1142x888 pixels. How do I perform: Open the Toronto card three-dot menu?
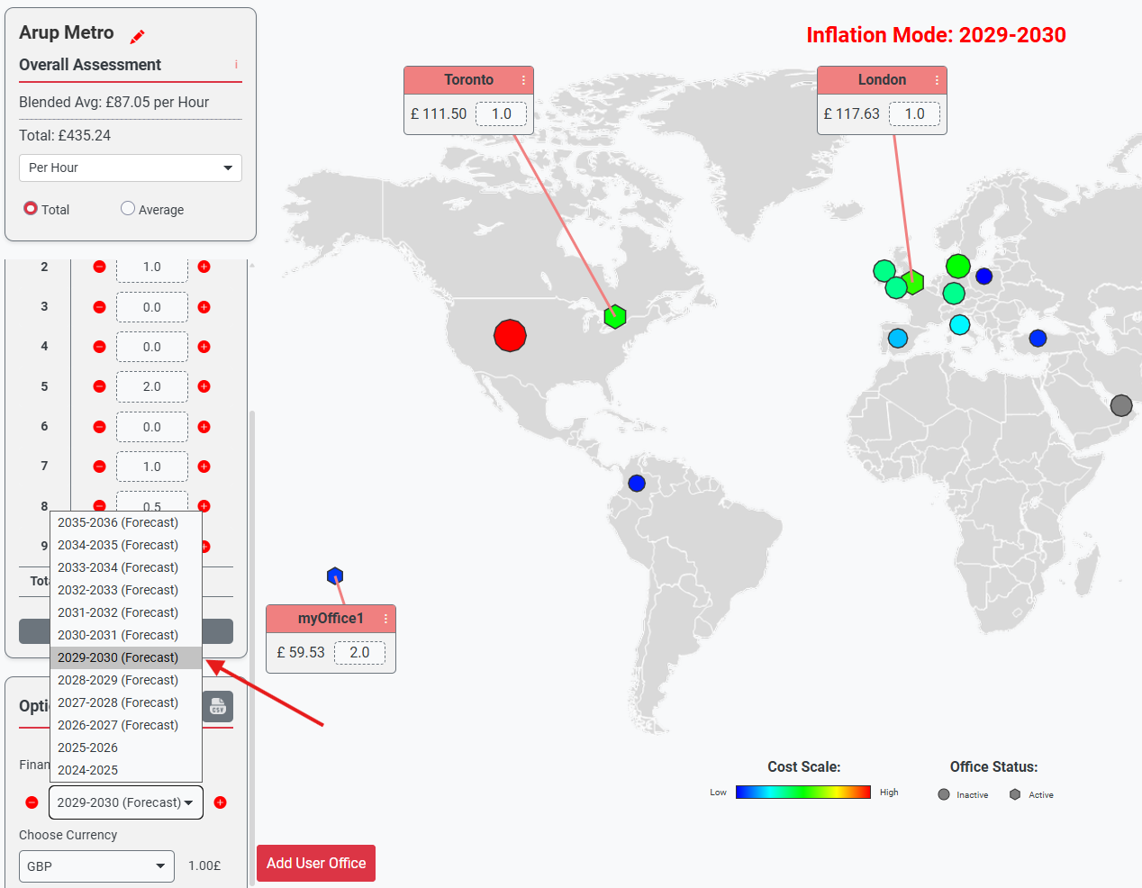(523, 80)
